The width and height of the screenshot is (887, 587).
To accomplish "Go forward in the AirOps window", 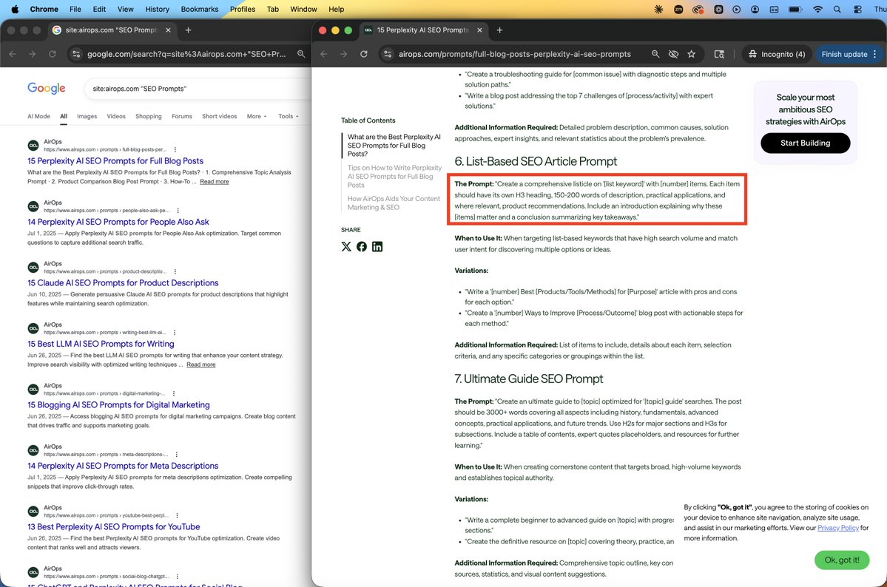I will (x=343, y=54).
